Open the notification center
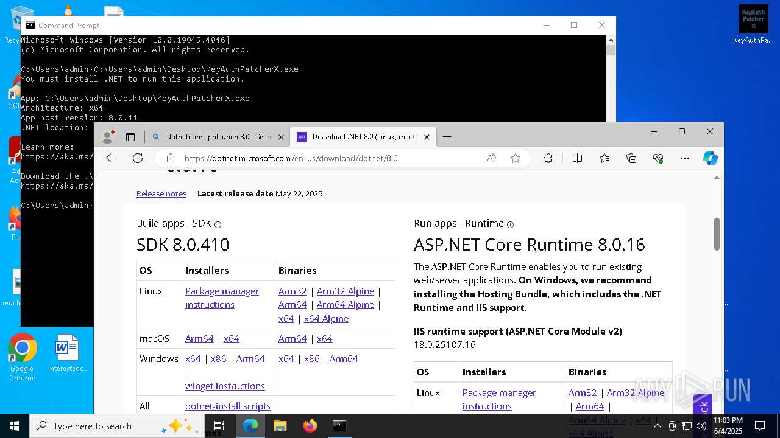 coord(760,426)
